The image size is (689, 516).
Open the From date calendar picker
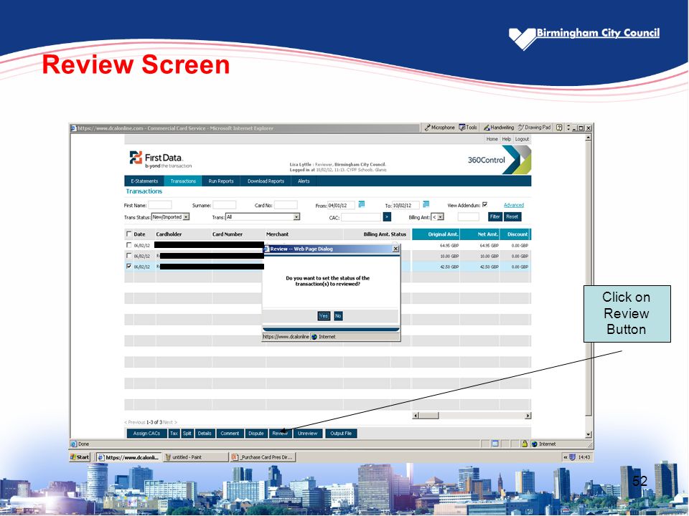pyautogui.click(x=362, y=204)
